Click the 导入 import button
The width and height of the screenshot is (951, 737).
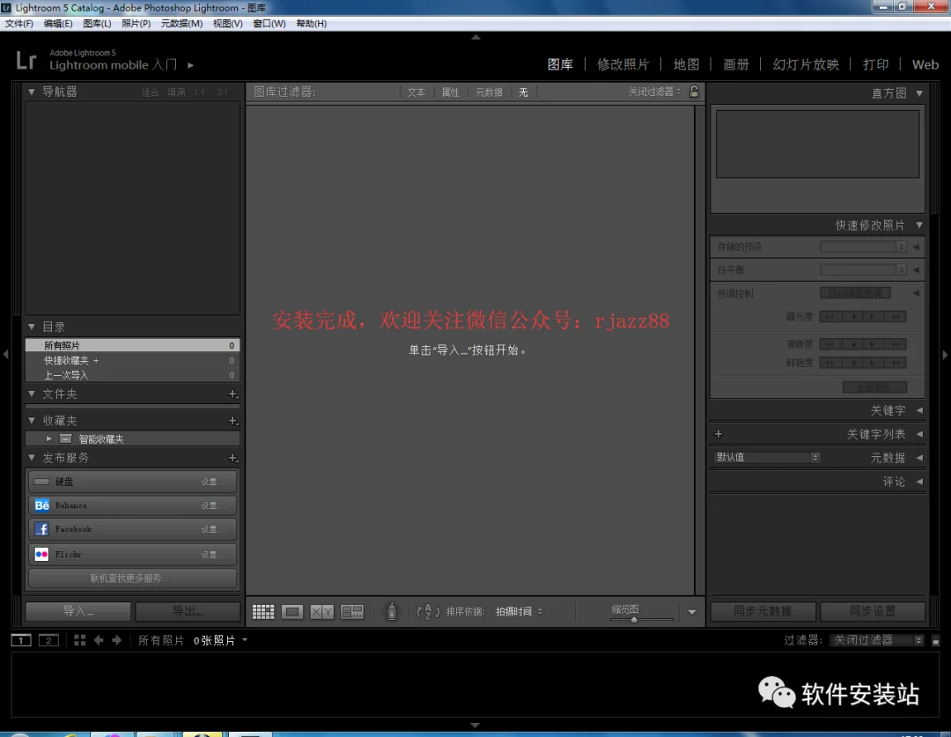pos(78,611)
